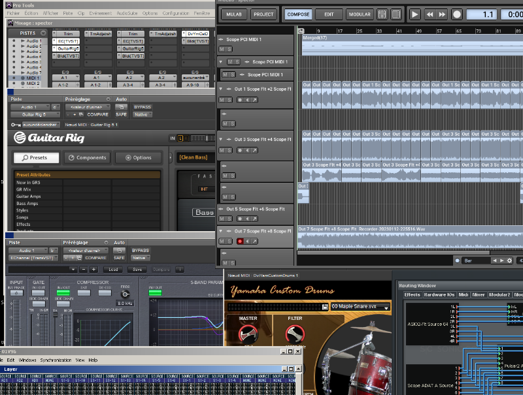Open the Guitar Rig 5 plugin selector dropdown
Image resolution: width=523 pixels, height=395 pixels.
click(x=35, y=114)
